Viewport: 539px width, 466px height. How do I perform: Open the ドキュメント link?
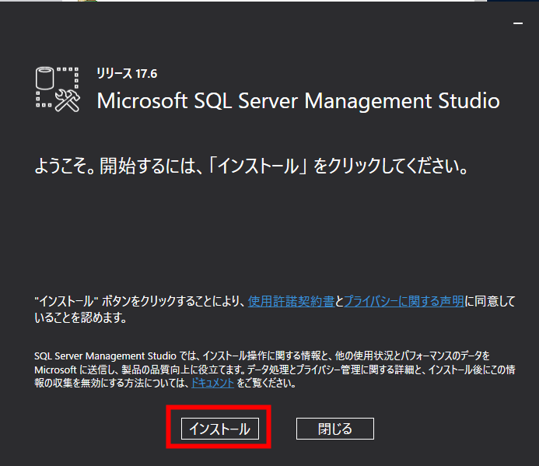[212, 383]
